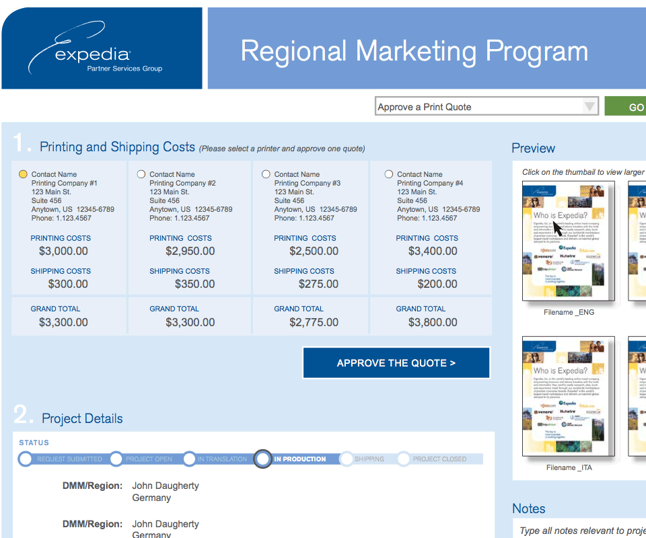Click the $2,775.00 grand total for Company #3

click(x=314, y=322)
